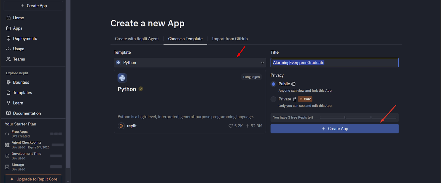
Task: Select the Private privacy radio button
Action: 273,99
